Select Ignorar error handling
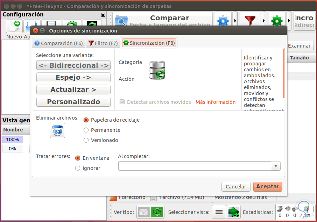The width and height of the screenshot is (317, 222). point(78,168)
